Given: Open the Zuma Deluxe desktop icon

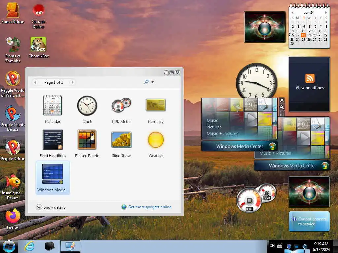Looking at the screenshot, I should tap(13, 13).
